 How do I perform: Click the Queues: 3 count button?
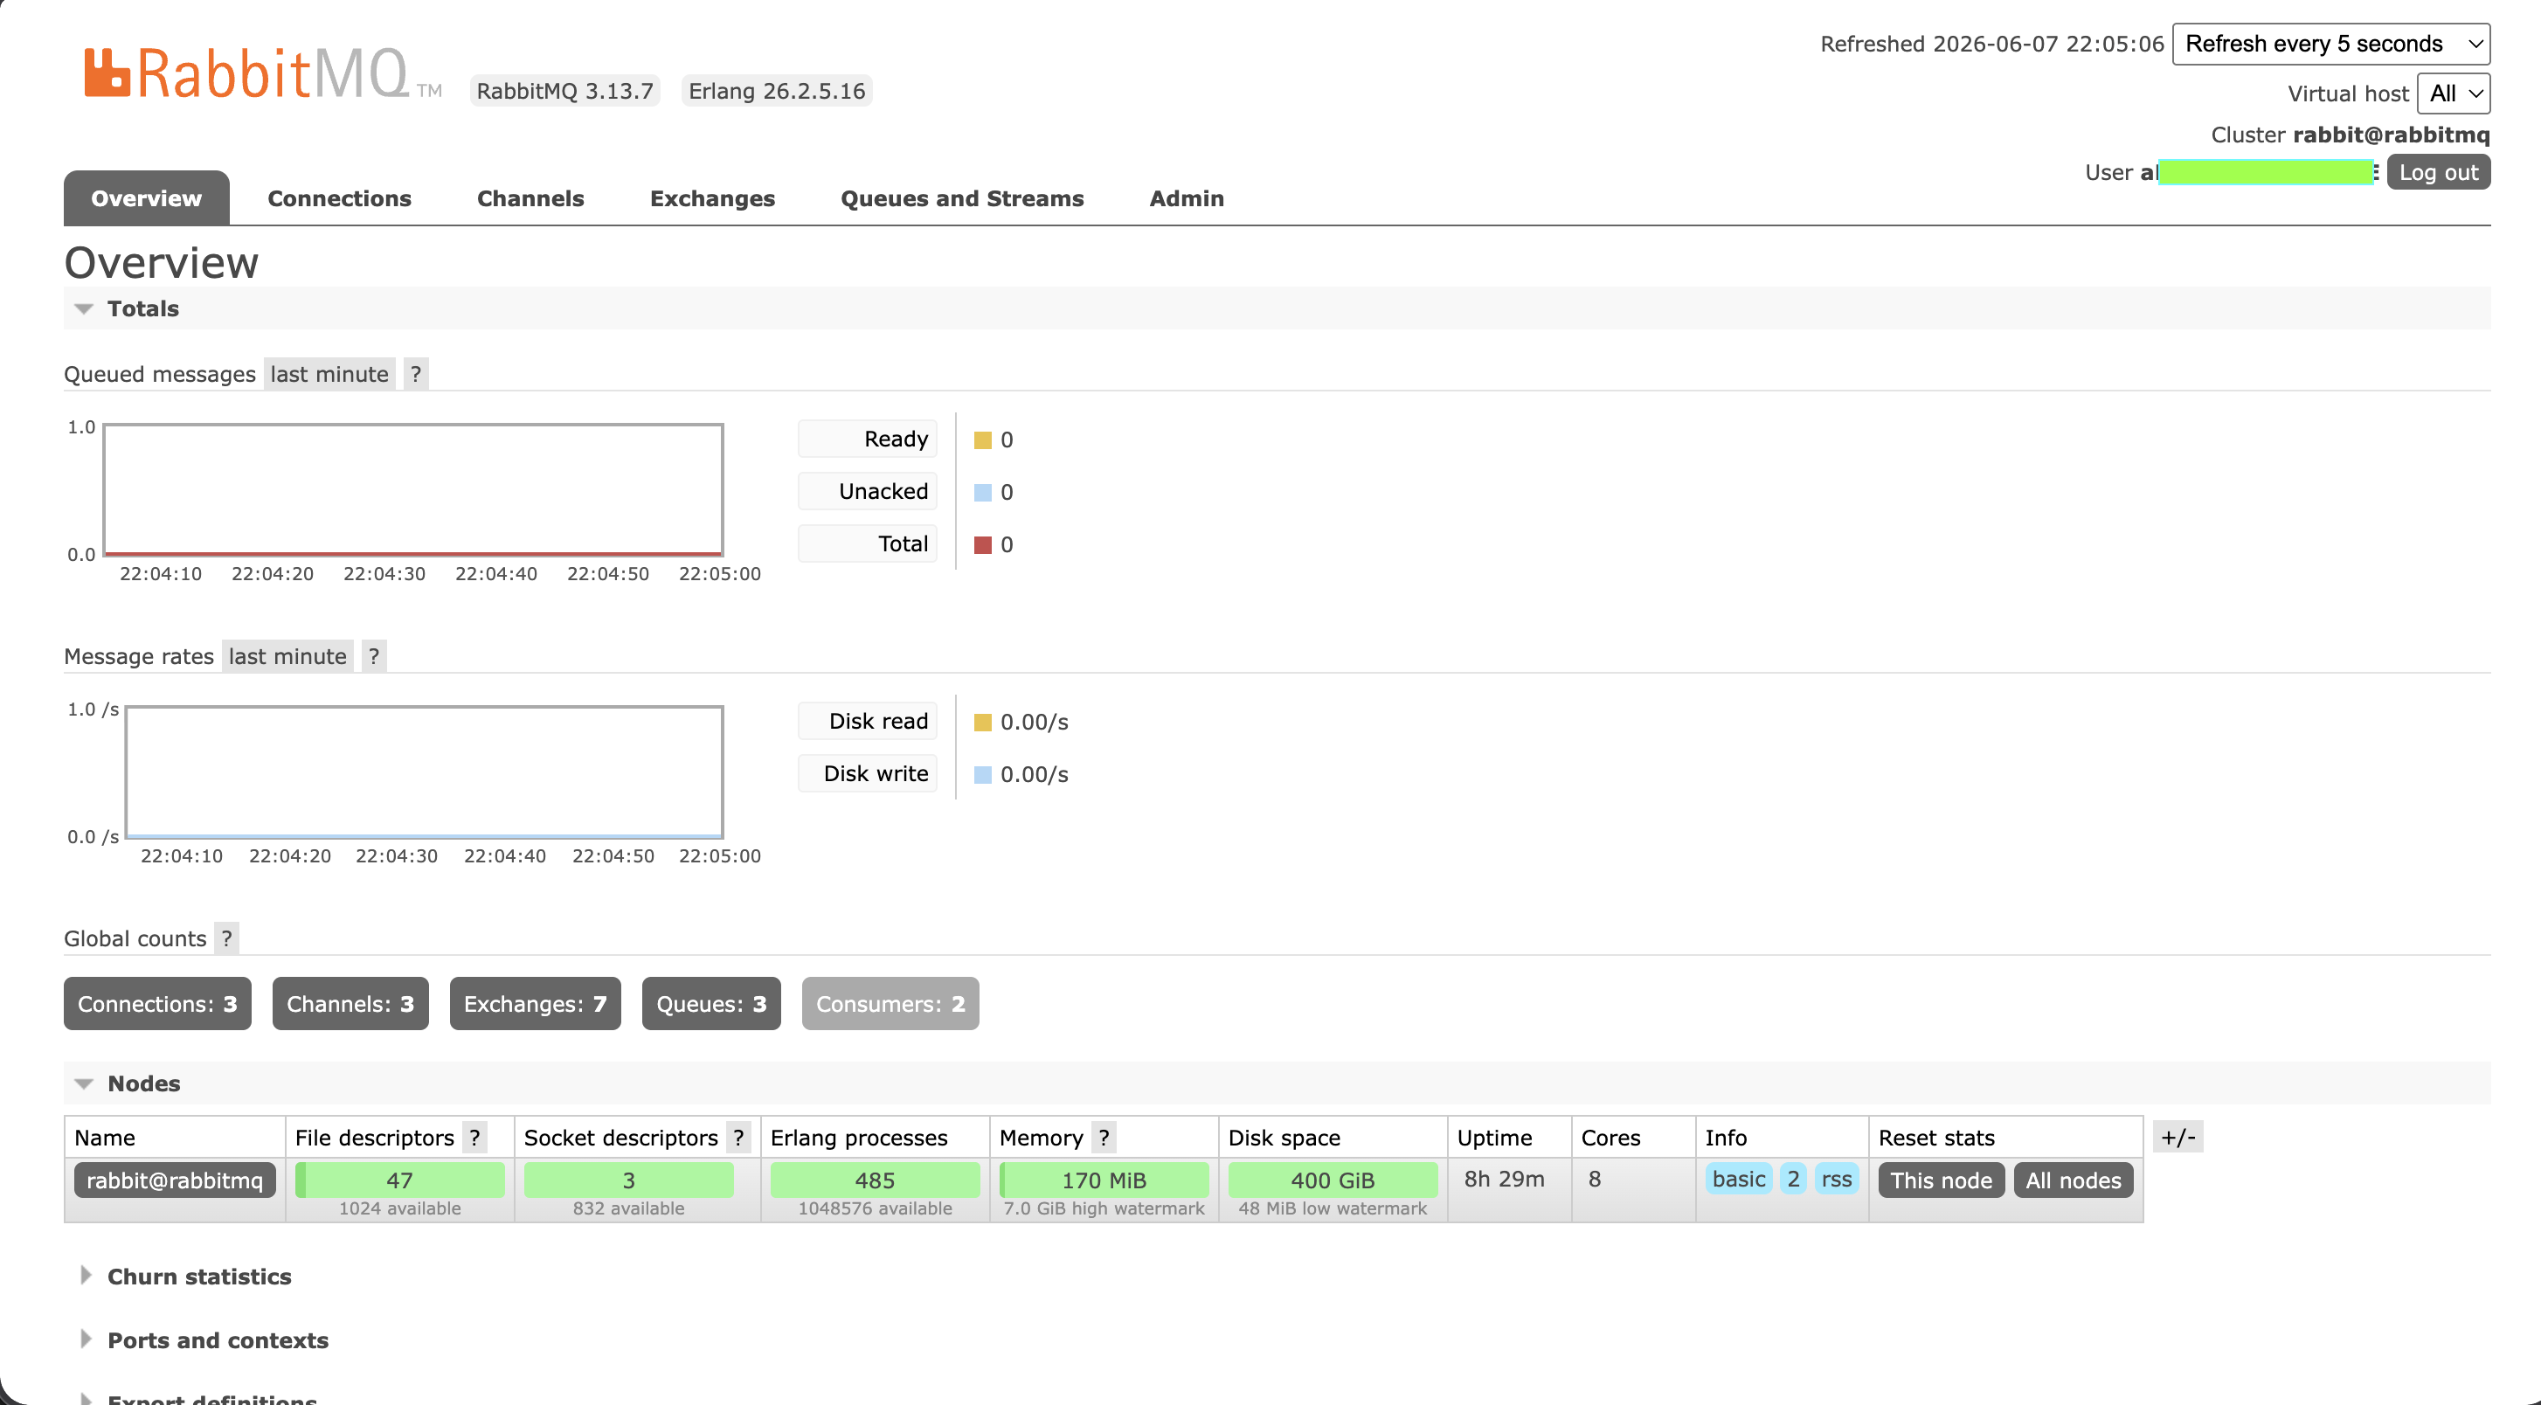(711, 1003)
